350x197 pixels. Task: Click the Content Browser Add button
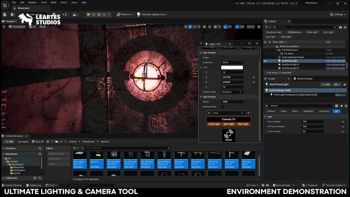[9, 142]
